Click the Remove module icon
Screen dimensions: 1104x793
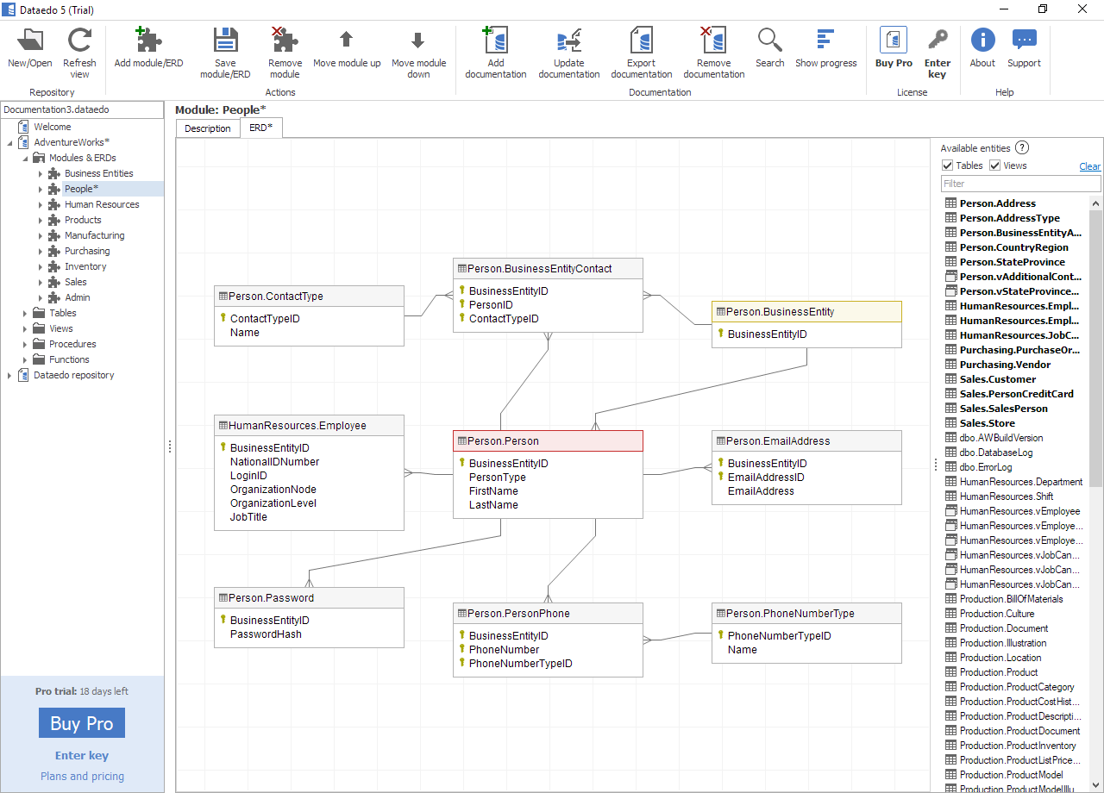point(285,40)
